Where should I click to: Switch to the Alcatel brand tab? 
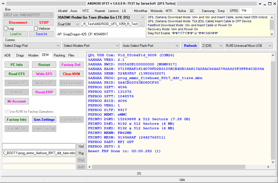(63, 11)
